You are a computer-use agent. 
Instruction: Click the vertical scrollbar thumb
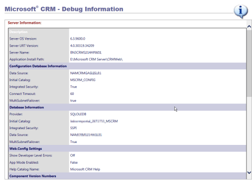[x=249, y=63]
